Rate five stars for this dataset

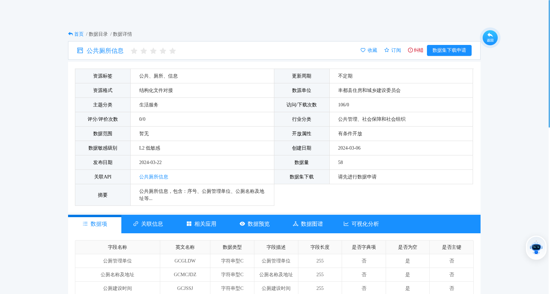point(173,51)
